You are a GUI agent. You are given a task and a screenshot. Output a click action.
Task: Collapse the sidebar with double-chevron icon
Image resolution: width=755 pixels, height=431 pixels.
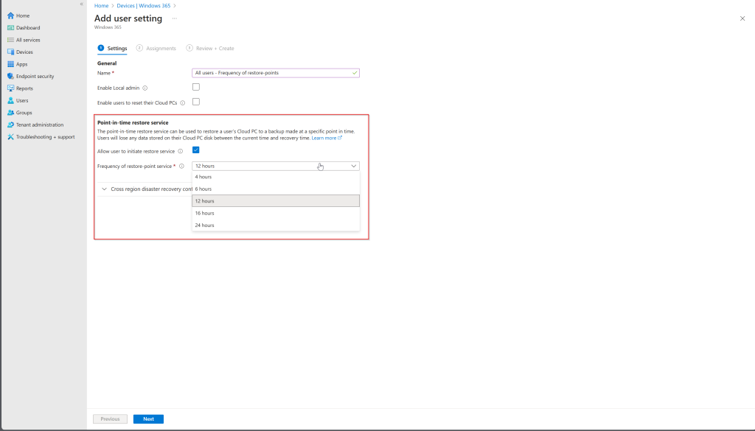coord(81,4)
